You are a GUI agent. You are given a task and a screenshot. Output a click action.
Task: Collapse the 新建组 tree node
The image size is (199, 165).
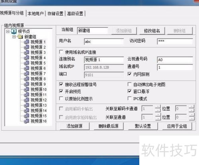tap(14, 37)
